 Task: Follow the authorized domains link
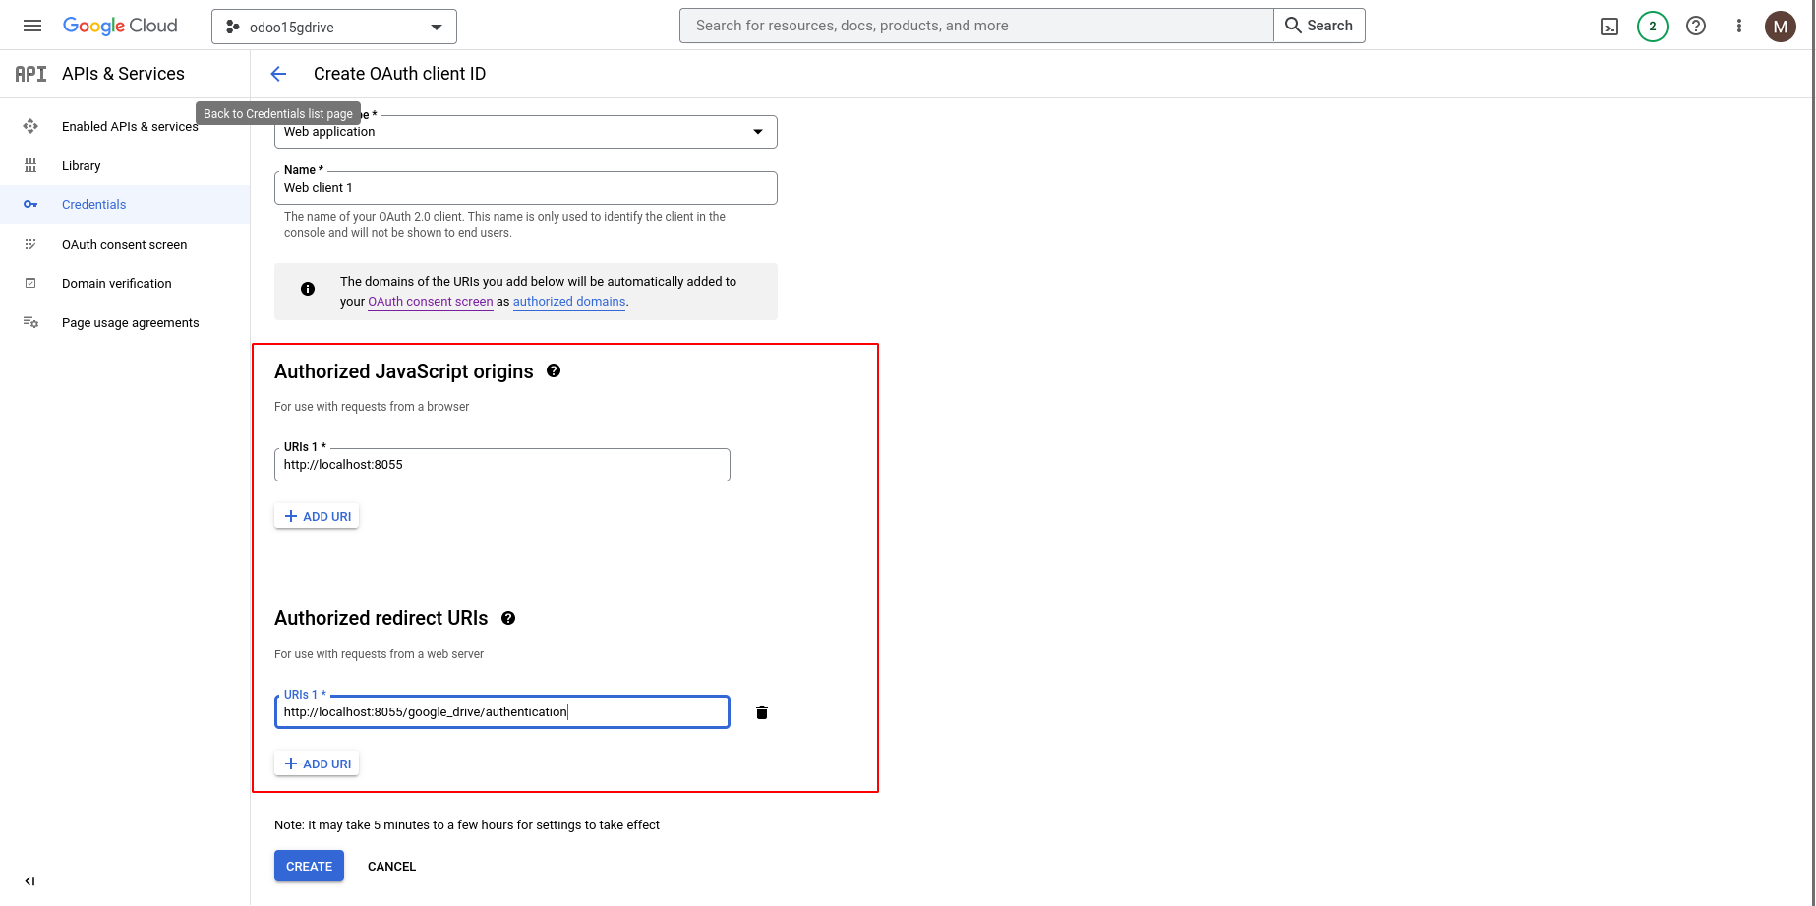pyautogui.click(x=569, y=302)
